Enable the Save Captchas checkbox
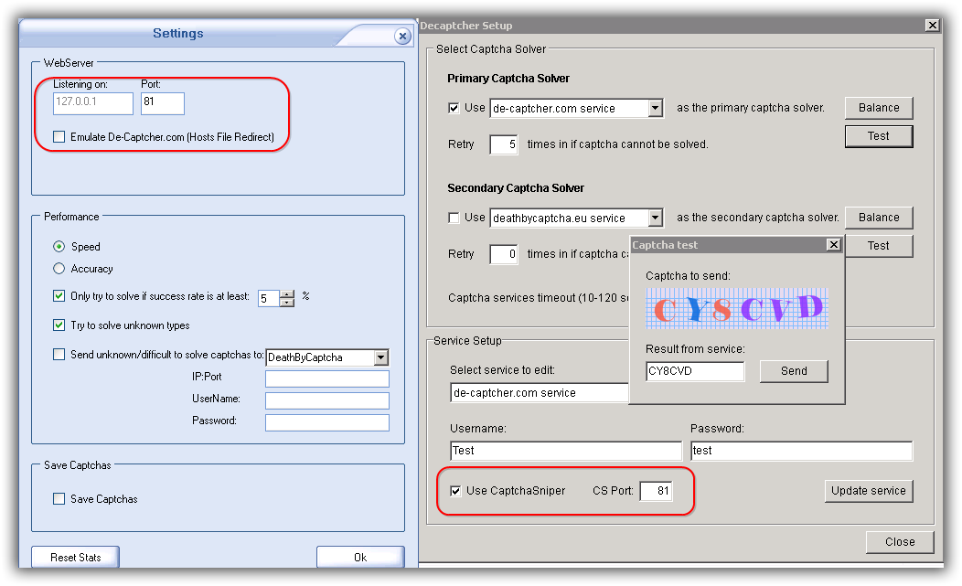Viewport: 962px width, 586px height. click(59, 499)
